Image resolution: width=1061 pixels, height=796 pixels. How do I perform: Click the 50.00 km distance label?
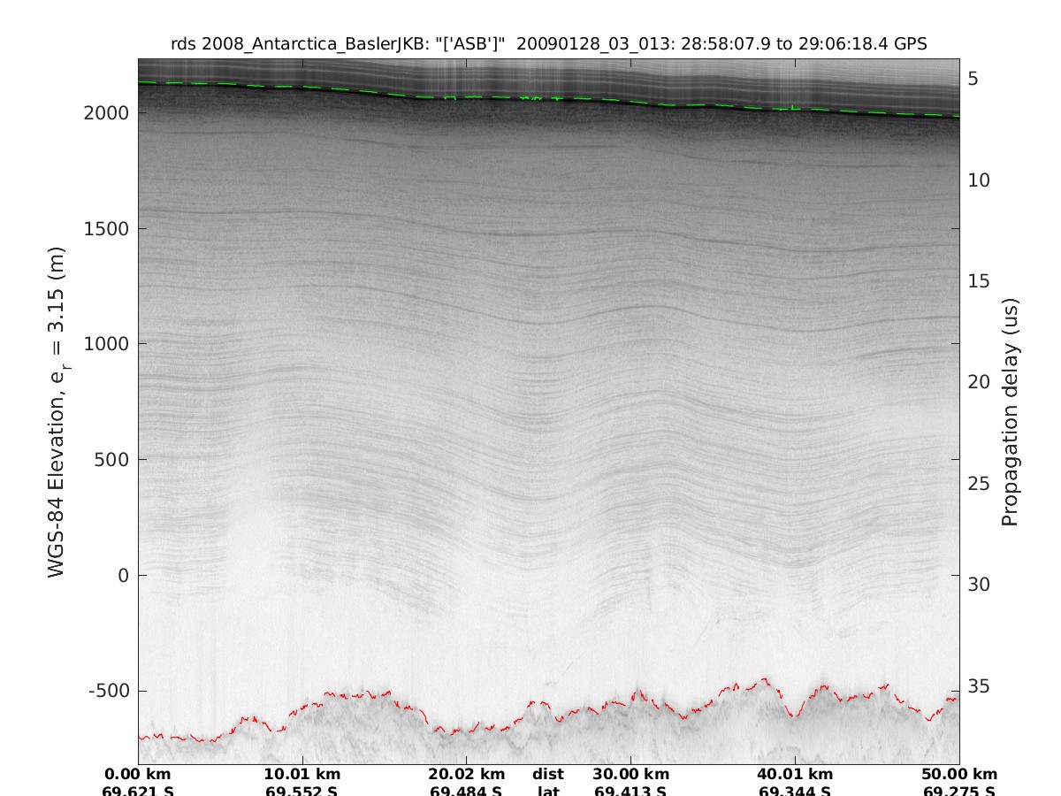(x=959, y=774)
